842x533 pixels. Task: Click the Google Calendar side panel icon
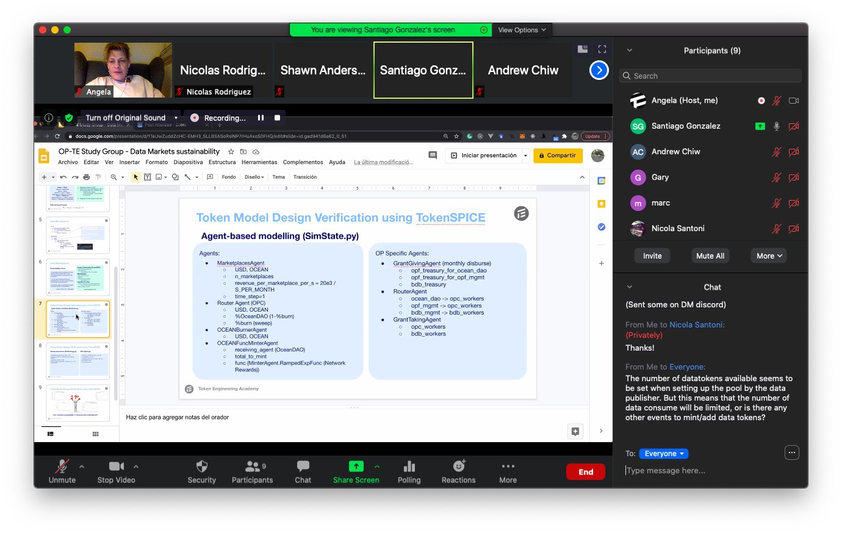601,181
